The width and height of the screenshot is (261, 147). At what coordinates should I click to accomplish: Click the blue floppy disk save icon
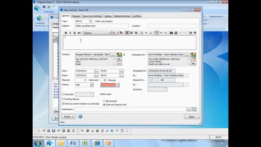pyautogui.click(x=53, y=131)
